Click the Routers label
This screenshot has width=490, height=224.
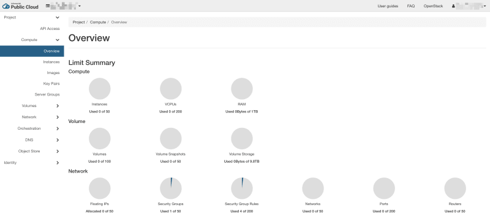(454, 204)
